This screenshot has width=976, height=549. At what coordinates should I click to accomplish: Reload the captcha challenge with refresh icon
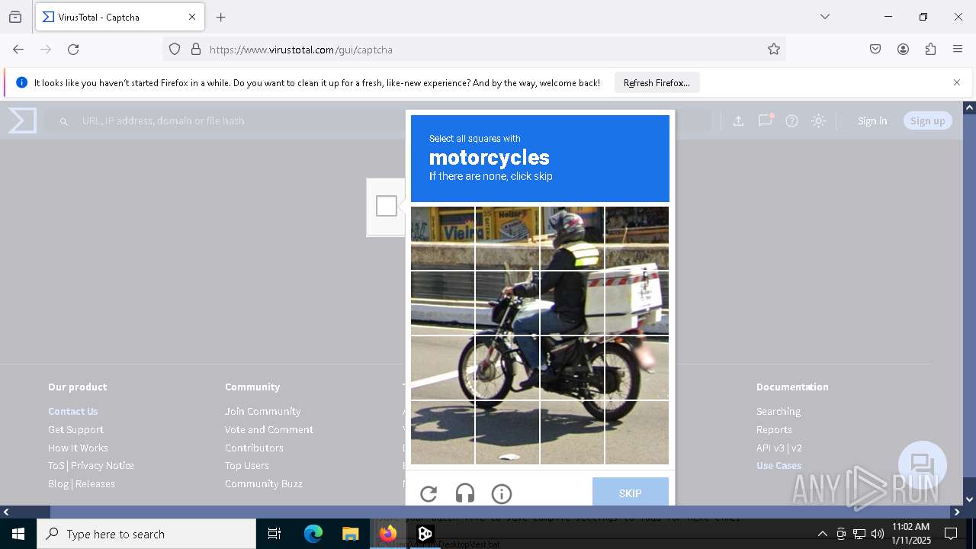click(x=429, y=494)
